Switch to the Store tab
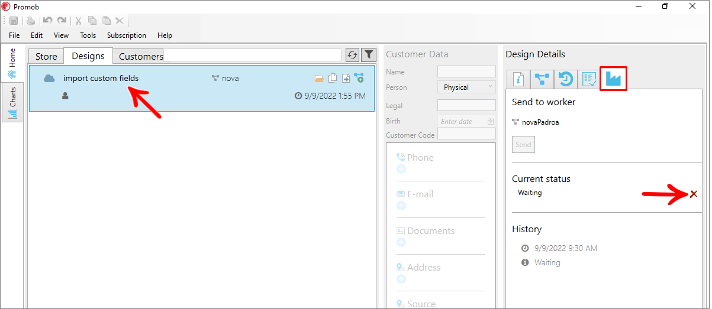 click(46, 56)
